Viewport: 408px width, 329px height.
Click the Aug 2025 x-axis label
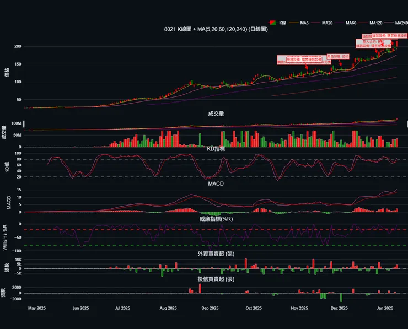pos(168,308)
